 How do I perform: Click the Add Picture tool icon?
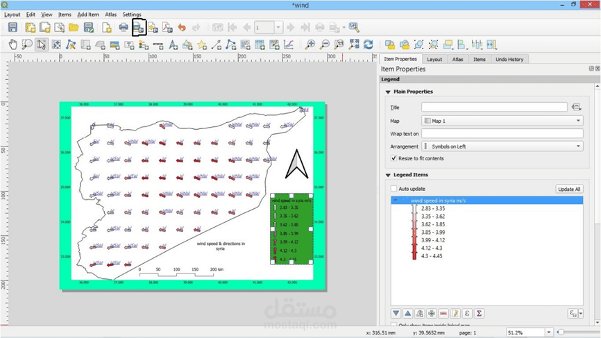click(115, 44)
